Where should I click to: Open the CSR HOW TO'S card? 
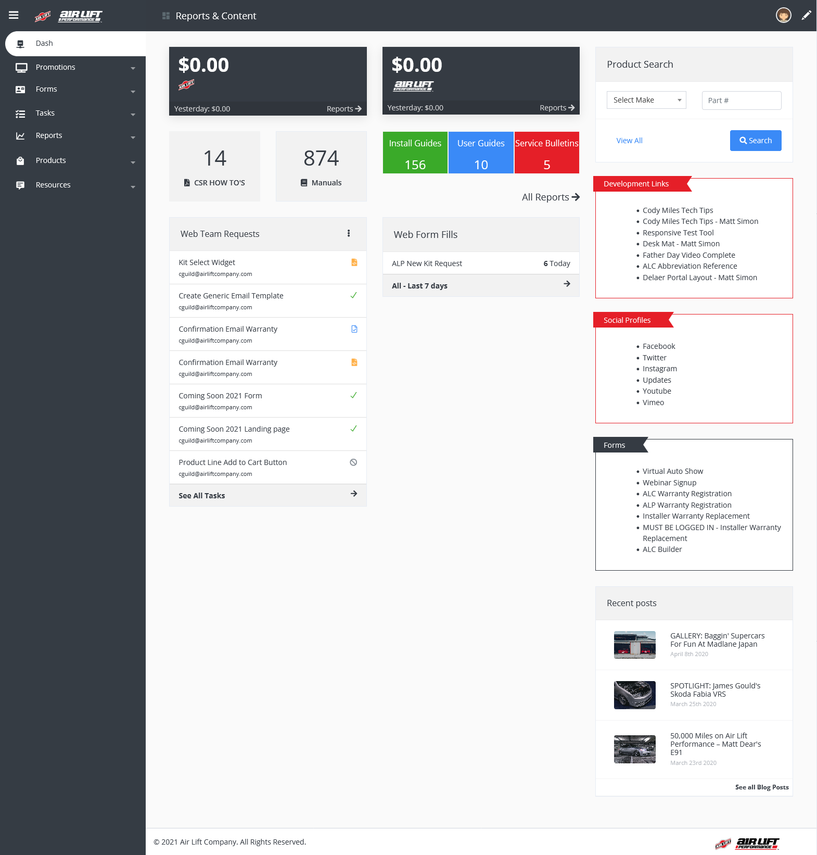tap(214, 166)
